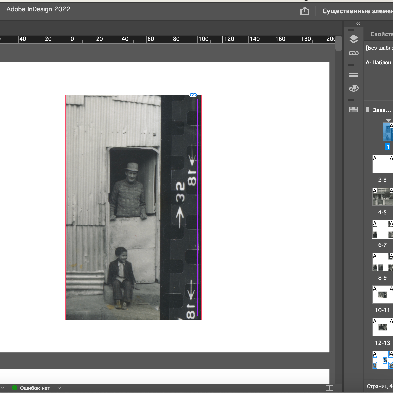
Task: Open the 'Существенные элементы' workspace switcher
Action: [x=357, y=11]
